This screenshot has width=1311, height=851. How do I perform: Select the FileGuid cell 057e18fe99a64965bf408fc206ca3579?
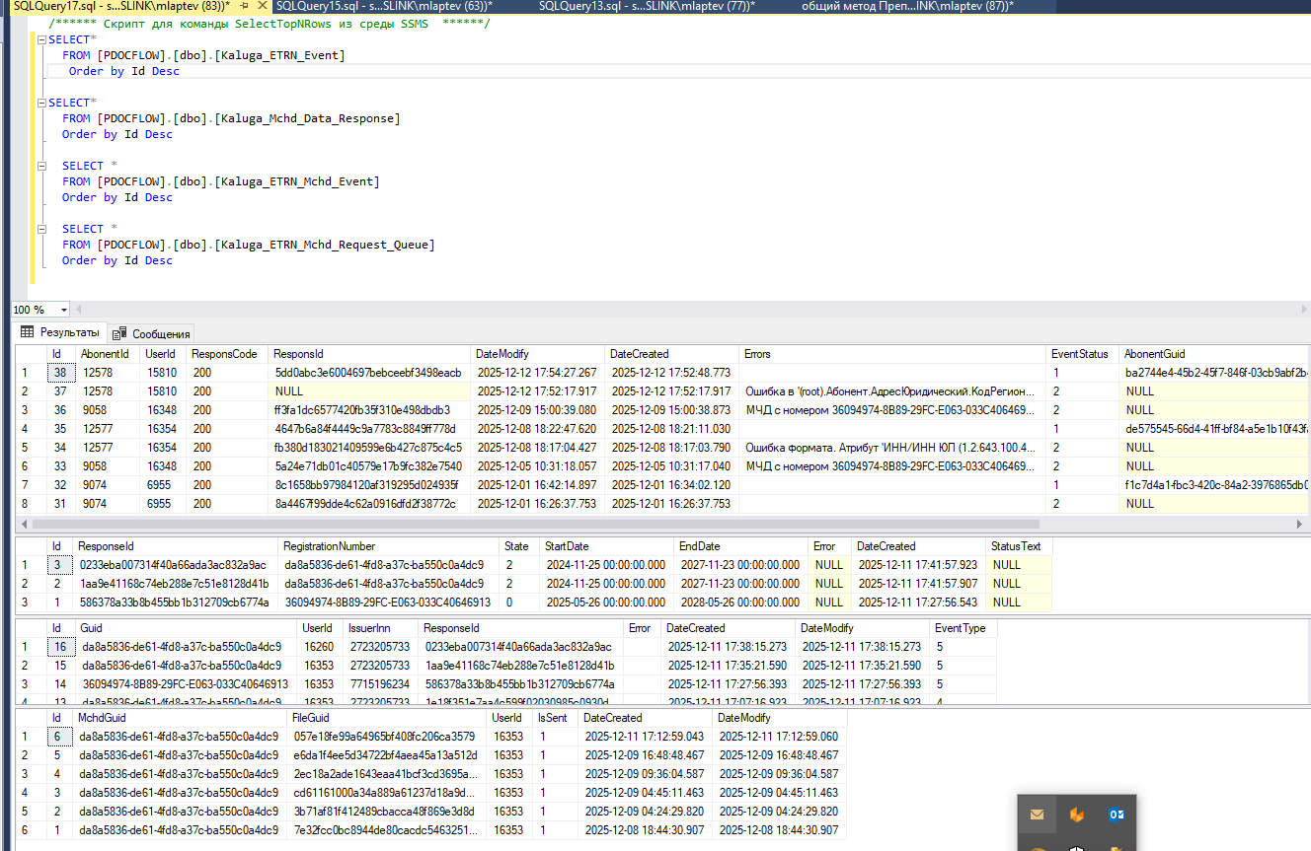click(386, 737)
